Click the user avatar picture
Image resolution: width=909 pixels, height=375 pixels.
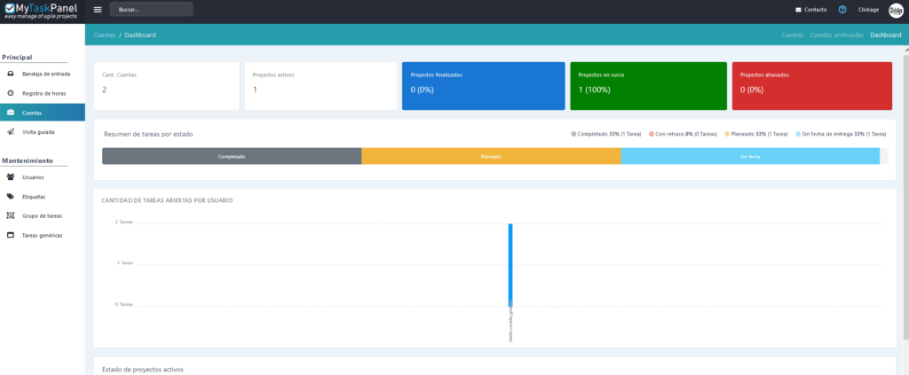(x=897, y=11)
